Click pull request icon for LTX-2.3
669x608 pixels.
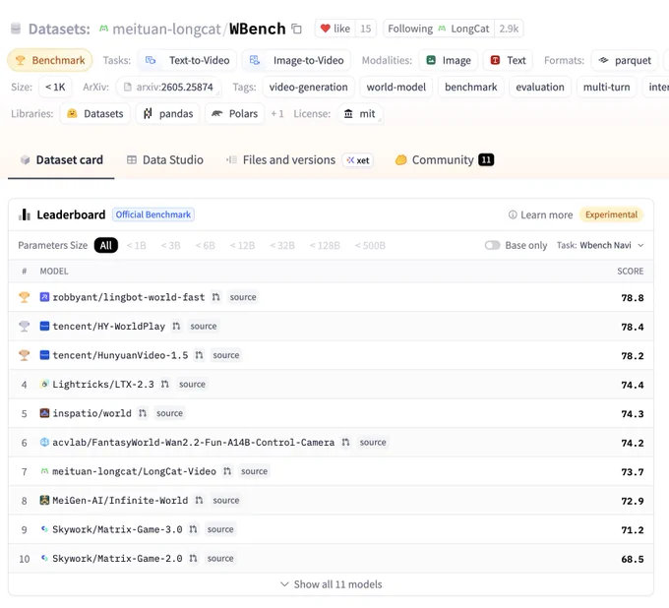[165, 384]
